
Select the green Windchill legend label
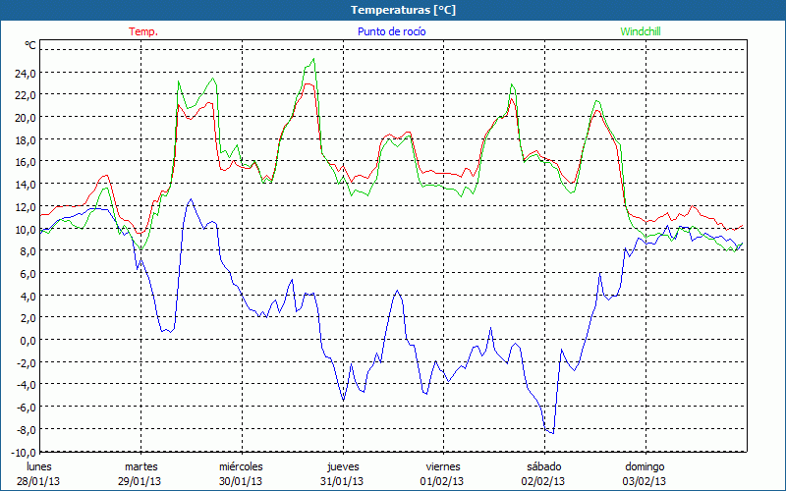[x=641, y=31]
